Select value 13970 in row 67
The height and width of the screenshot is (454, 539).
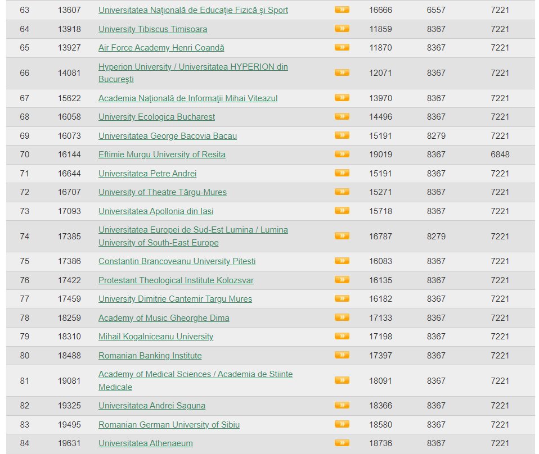[x=380, y=98]
